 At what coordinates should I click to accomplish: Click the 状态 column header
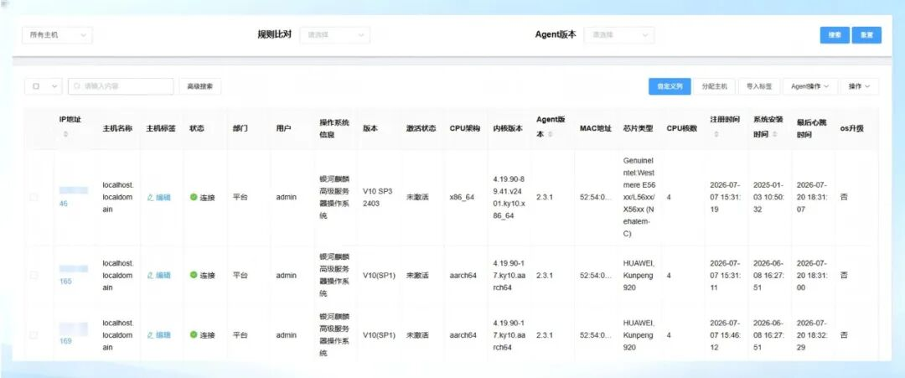[197, 129]
